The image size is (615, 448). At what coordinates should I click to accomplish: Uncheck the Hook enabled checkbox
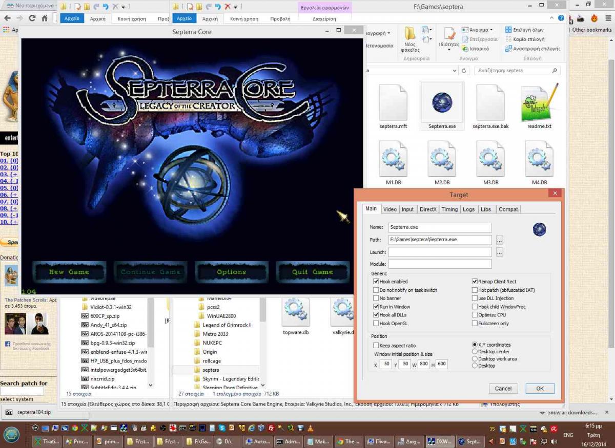376,282
